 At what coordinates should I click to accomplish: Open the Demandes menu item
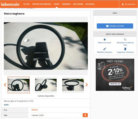click(66, 4)
